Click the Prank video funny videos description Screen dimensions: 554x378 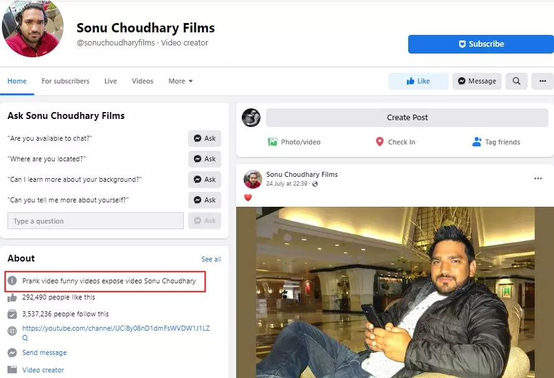click(x=109, y=281)
